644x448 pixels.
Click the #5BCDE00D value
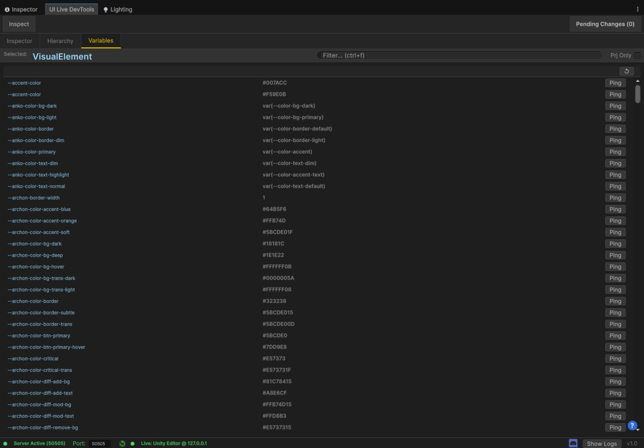point(278,324)
